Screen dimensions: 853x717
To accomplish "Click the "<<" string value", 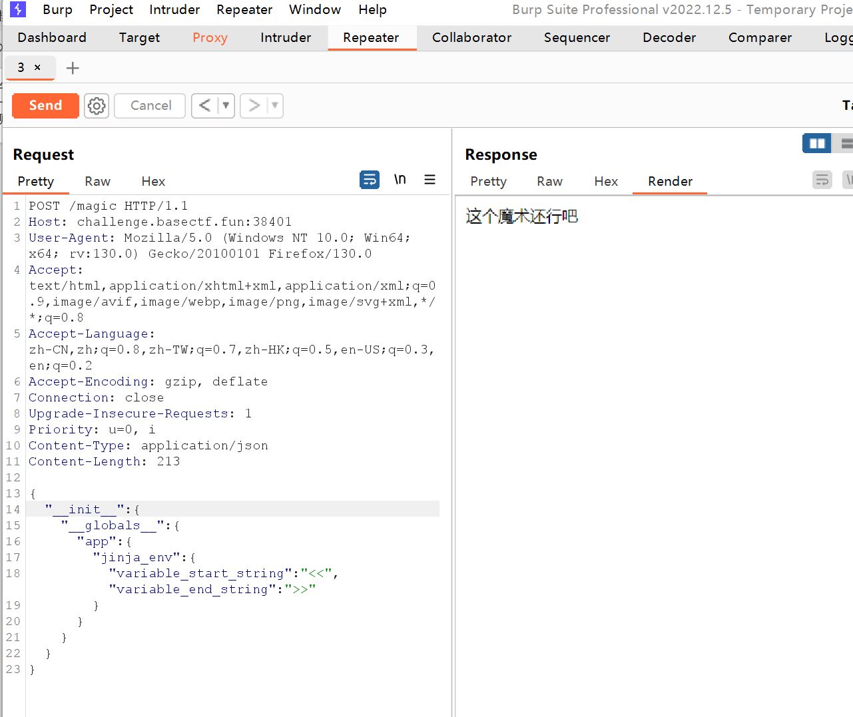I will 316,573.
